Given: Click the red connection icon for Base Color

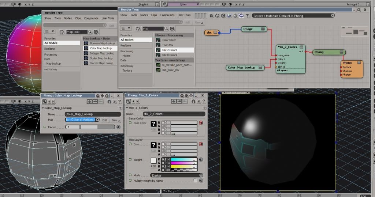Looking at the screenshot, I should tap(201, 123).
